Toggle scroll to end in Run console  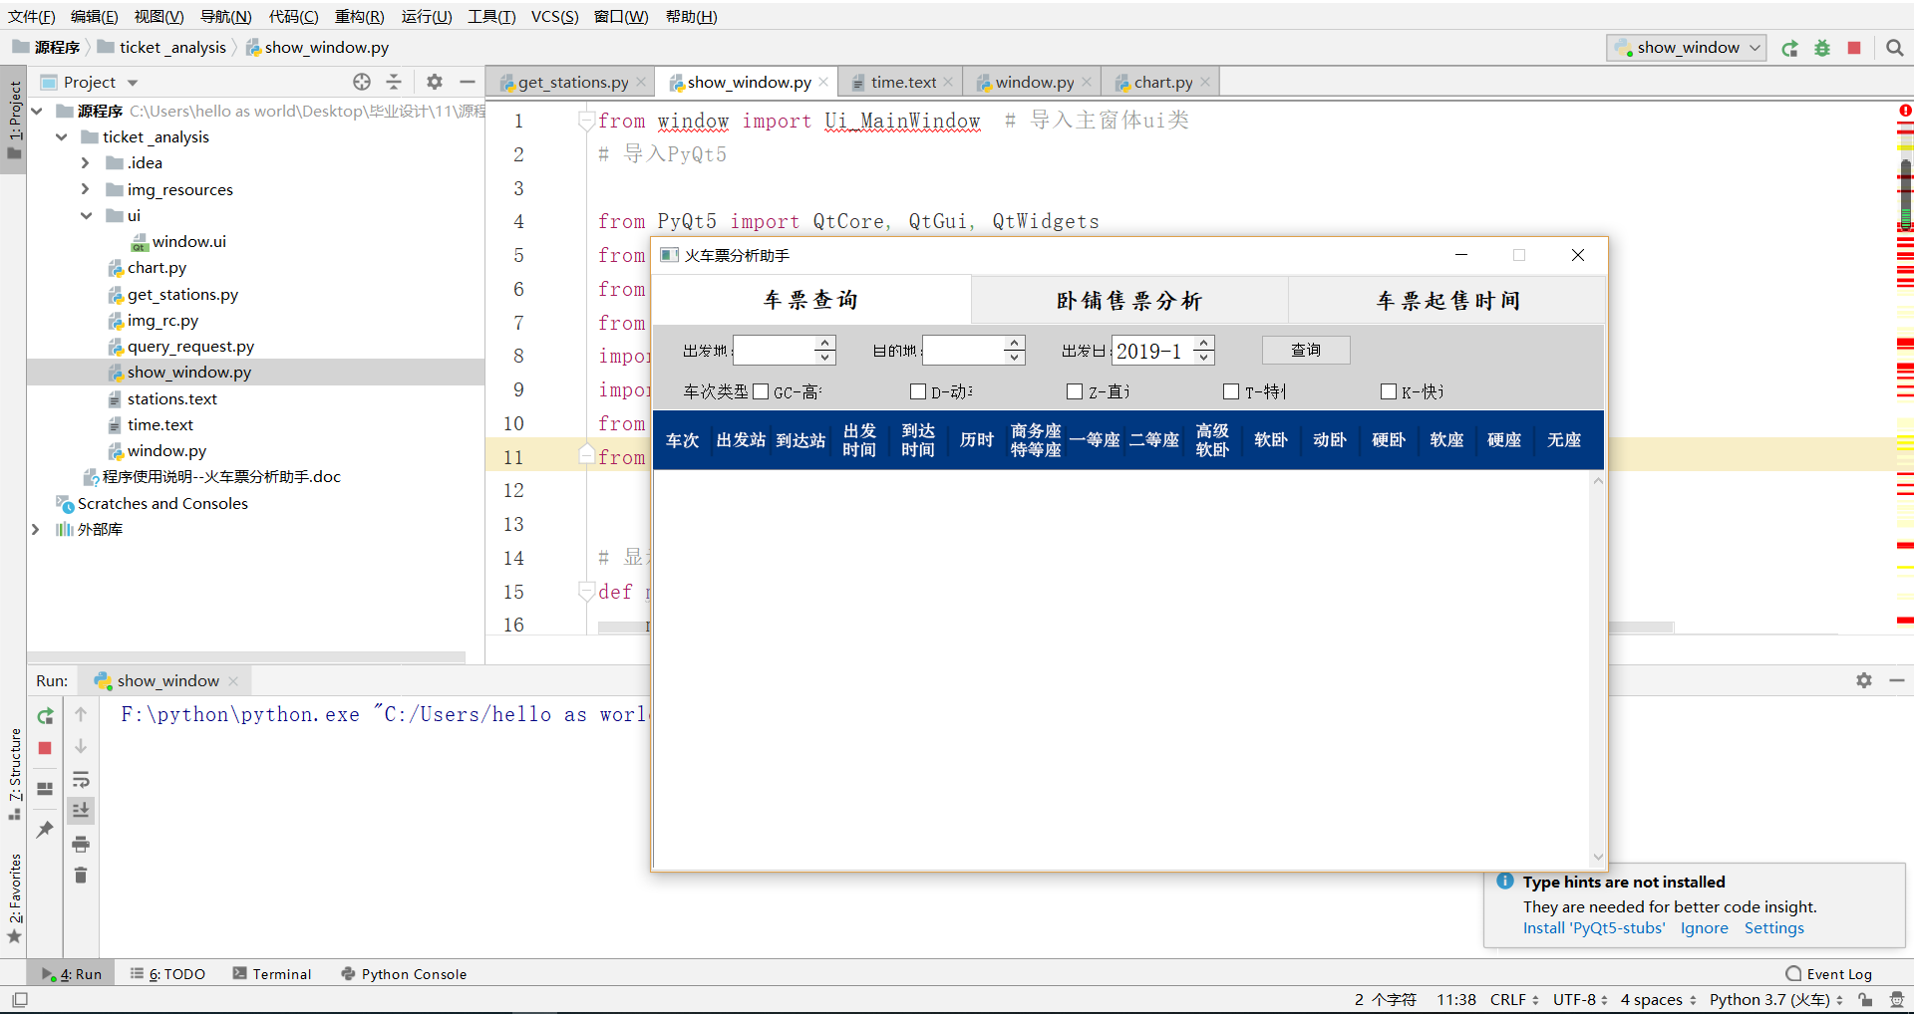pos(81,811)
